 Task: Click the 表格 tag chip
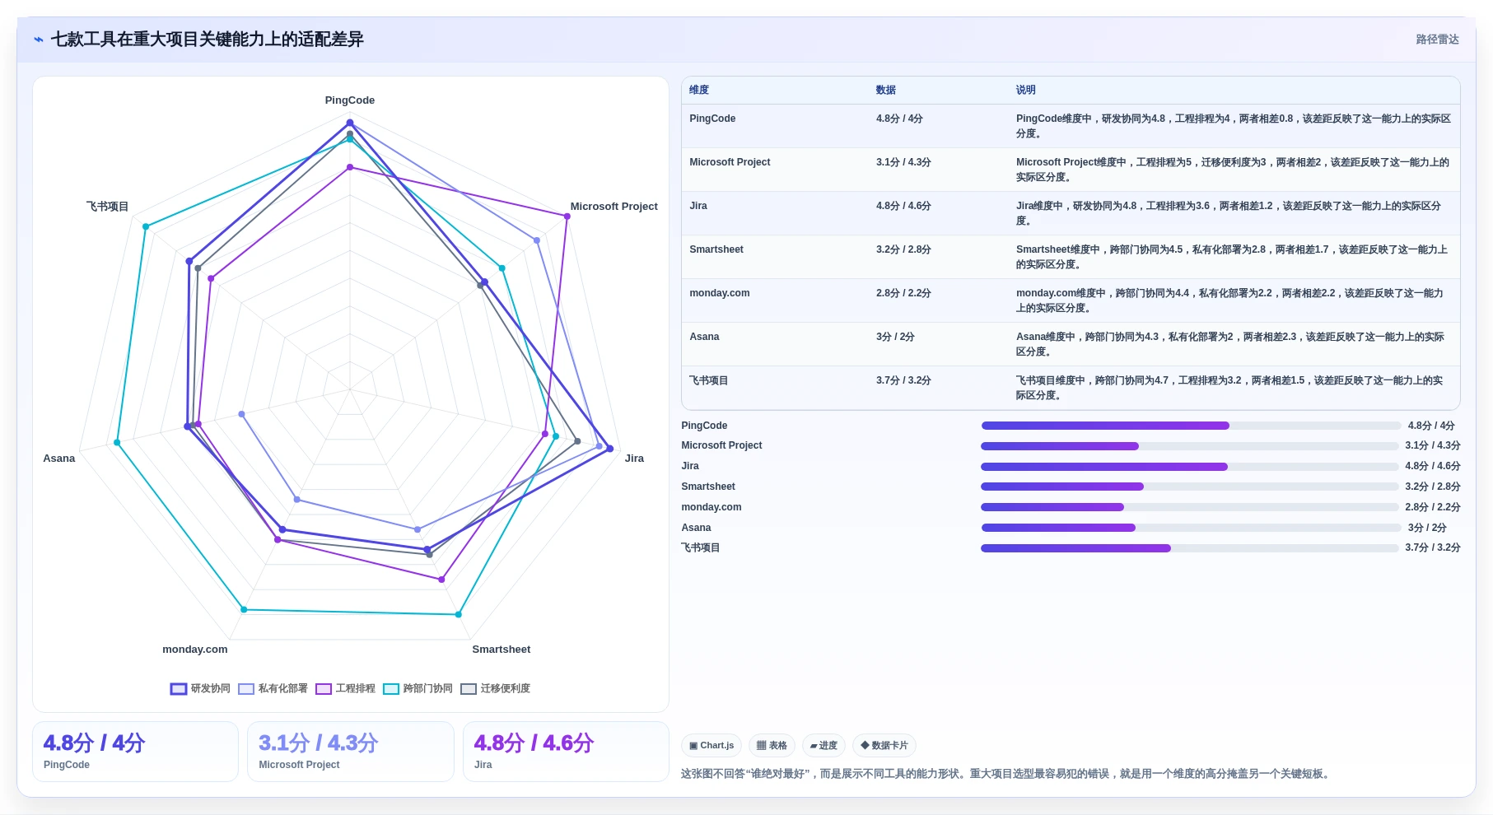pos(772,746)
